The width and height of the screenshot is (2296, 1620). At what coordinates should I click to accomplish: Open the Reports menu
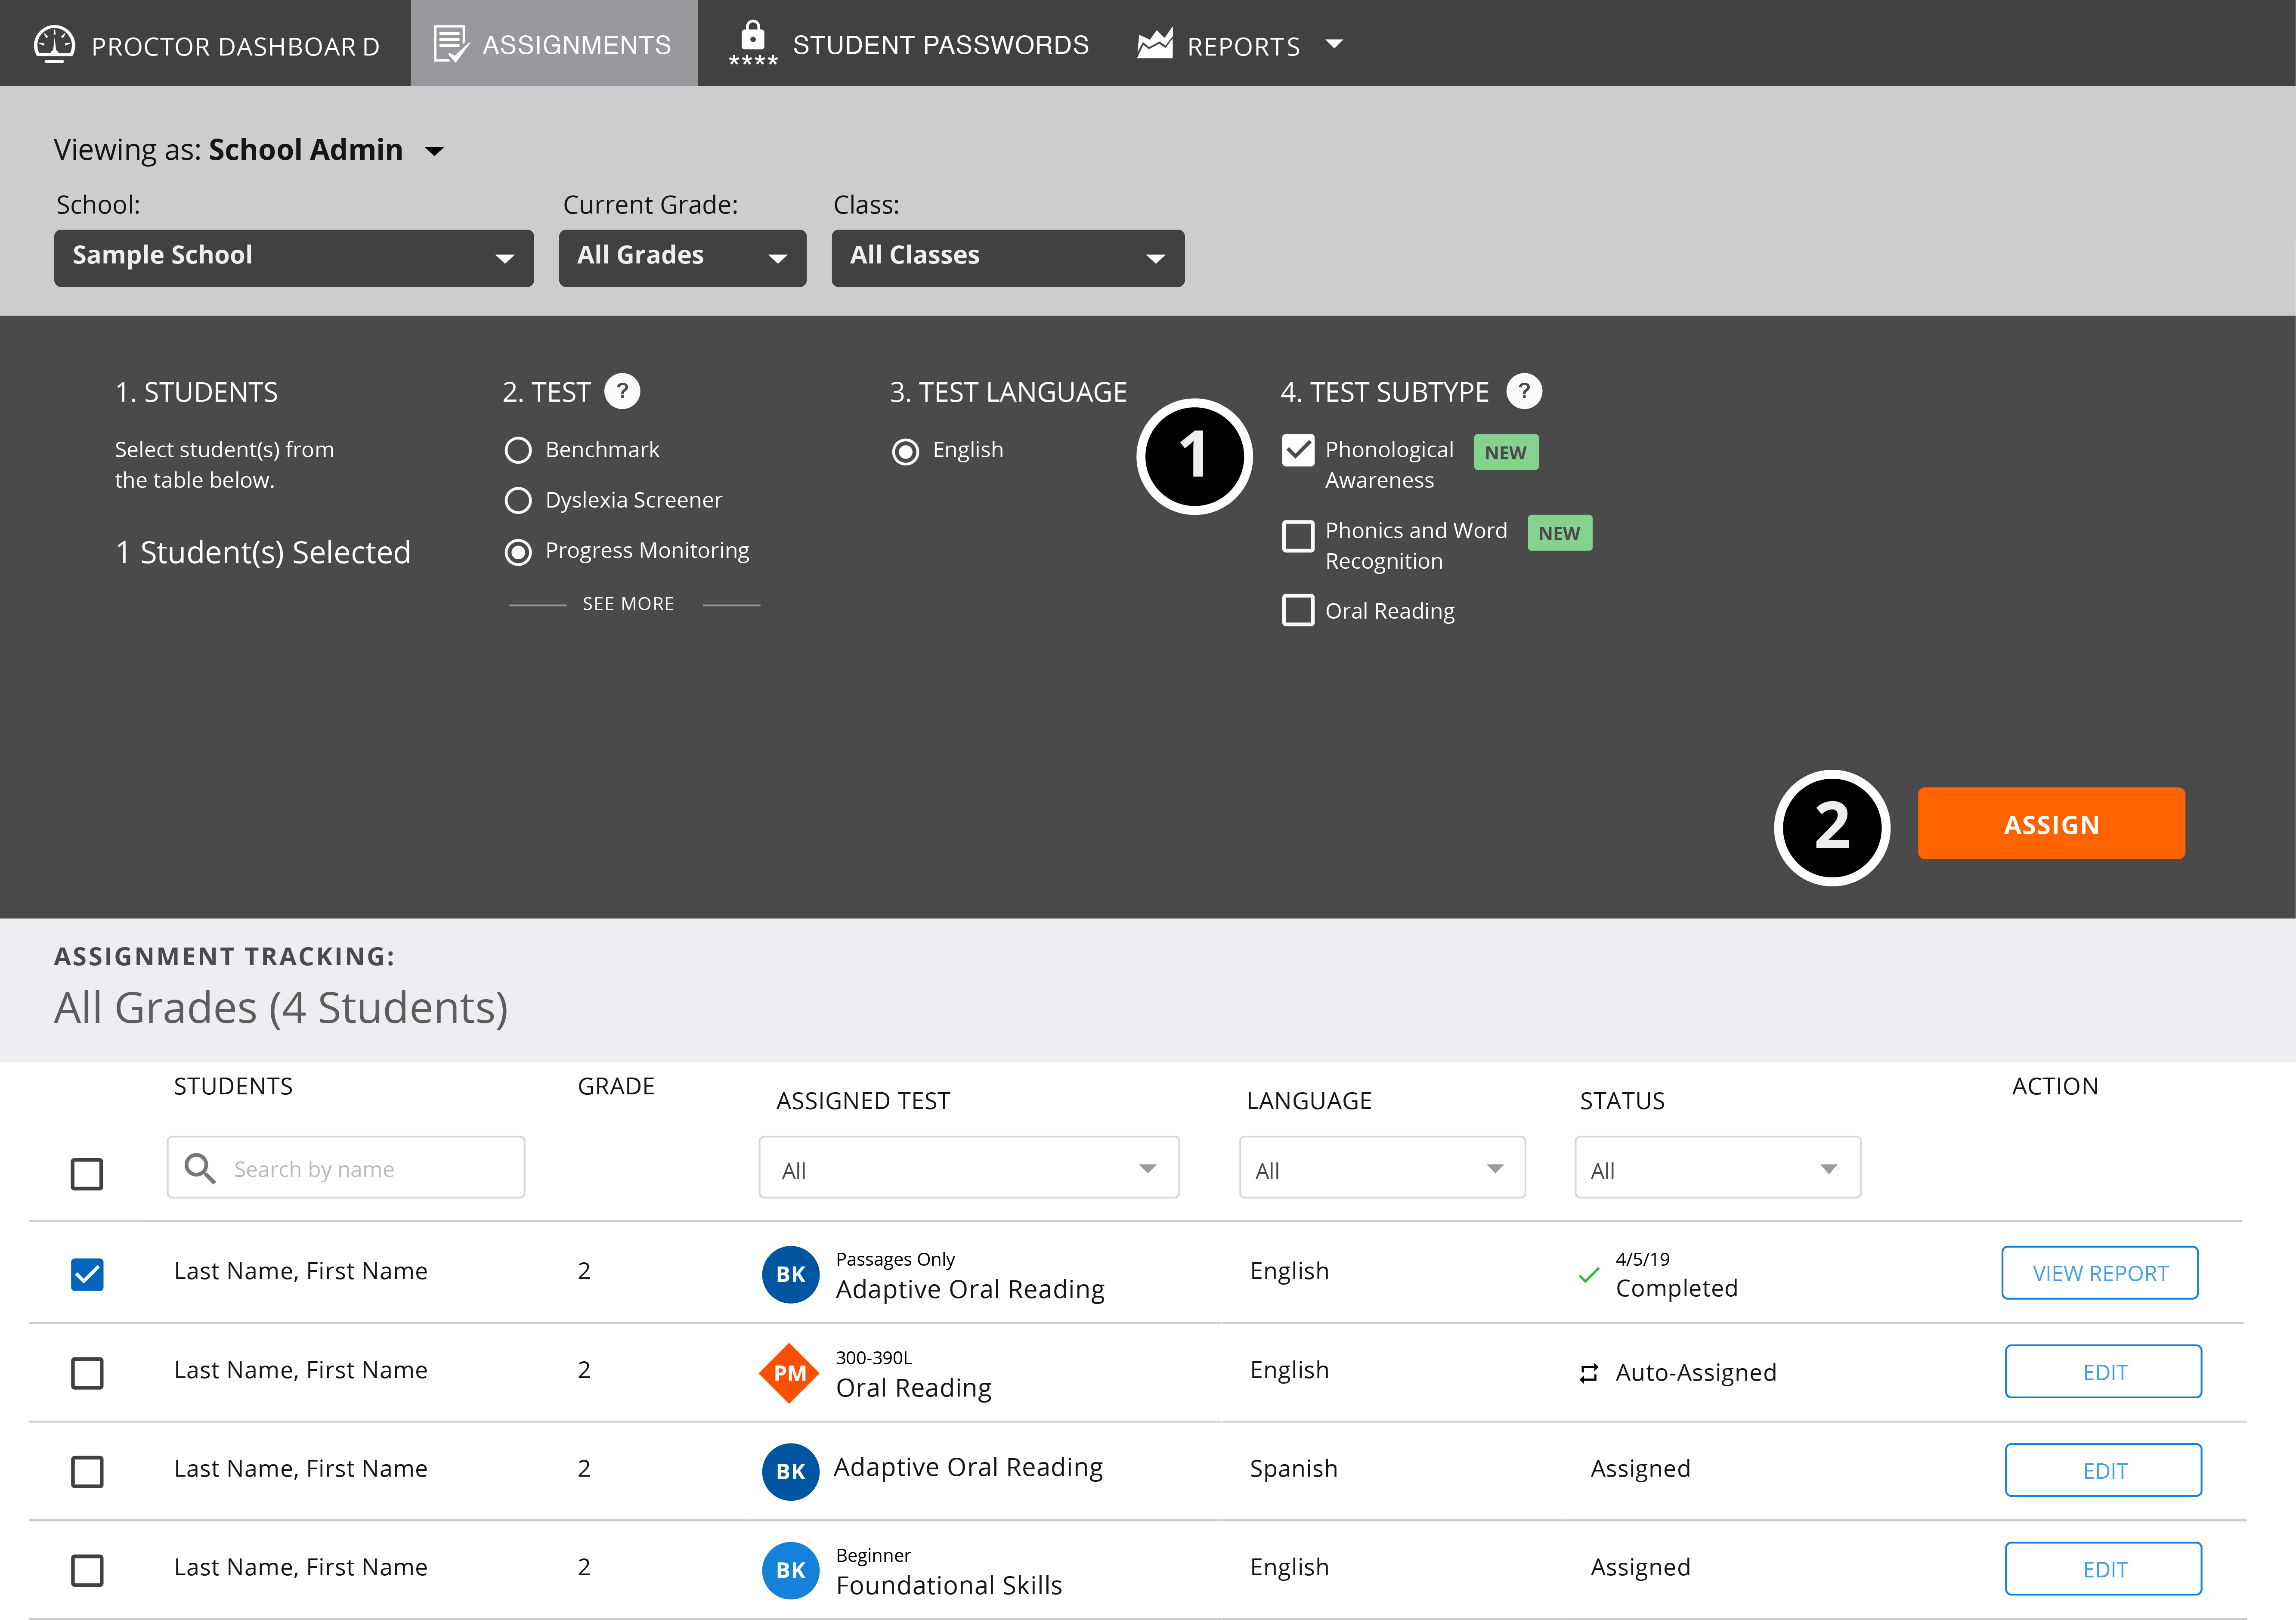(x=1244, y=44)
